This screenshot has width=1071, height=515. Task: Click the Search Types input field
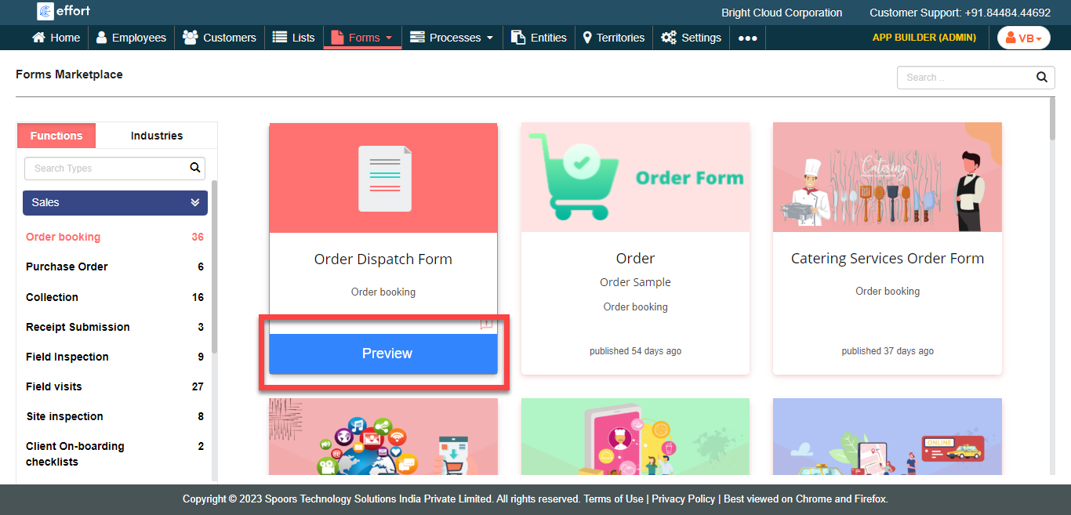click(106, 168)
